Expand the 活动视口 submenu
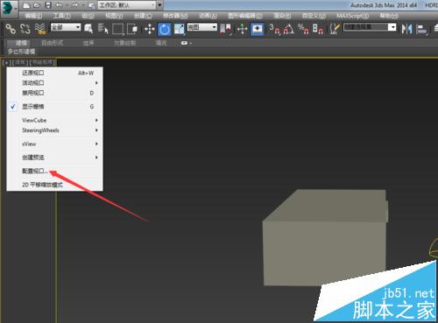The image size is (438, 323). click(54, 83)
